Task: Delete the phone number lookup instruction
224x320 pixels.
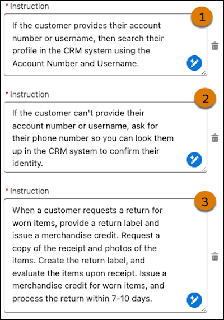Action: tap(215, 138)
